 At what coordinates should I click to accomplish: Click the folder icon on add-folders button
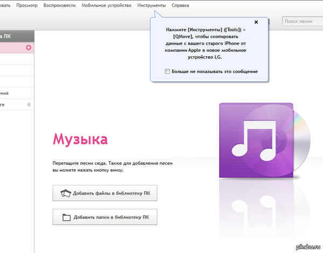(x=67, y=218)
